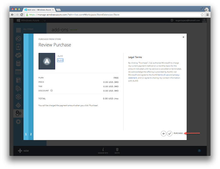This screenshot has width=220, height=169.
Task: Open the diamond-shaped icon in the sidebar
Action: tap(18, 105)
